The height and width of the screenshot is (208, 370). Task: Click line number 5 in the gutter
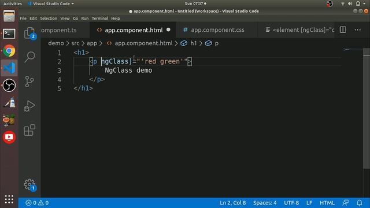[59, 88]
